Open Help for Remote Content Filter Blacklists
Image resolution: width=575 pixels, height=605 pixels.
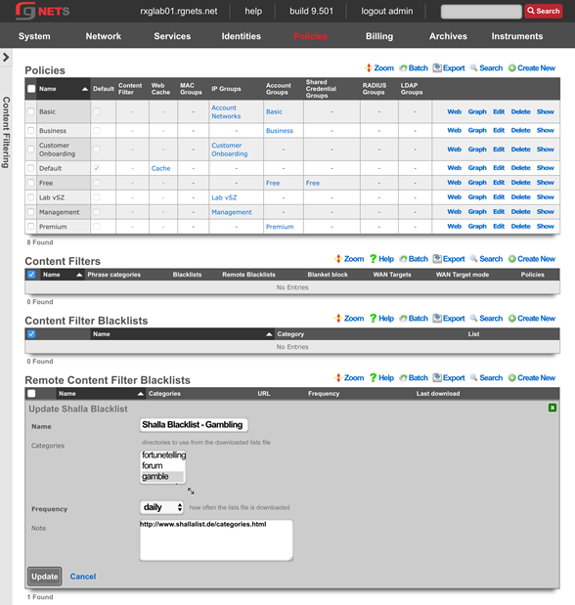coord(381,377)
